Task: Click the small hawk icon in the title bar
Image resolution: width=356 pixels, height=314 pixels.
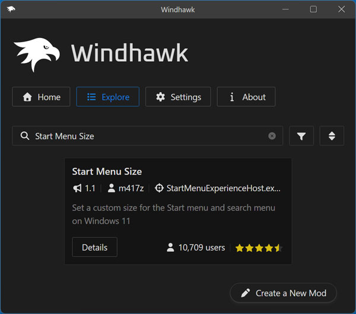Action: [x=11, y=9]
